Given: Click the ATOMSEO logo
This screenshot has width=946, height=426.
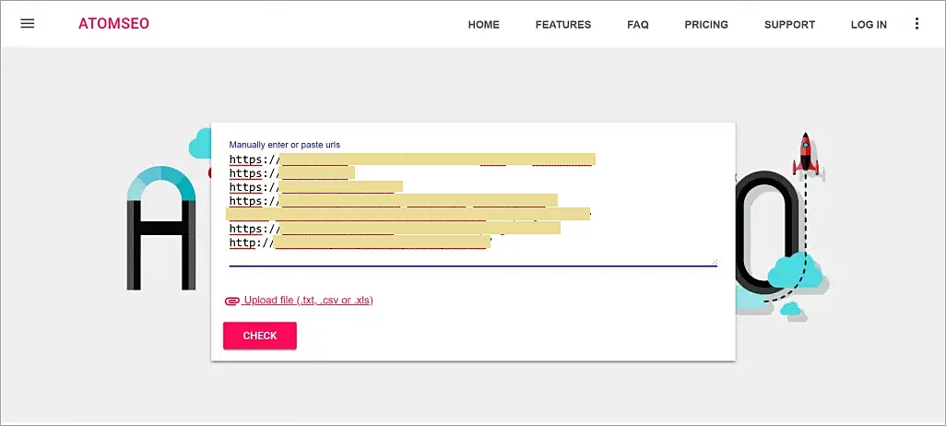Looking at the screenshot, I should (x=114, y=24).
